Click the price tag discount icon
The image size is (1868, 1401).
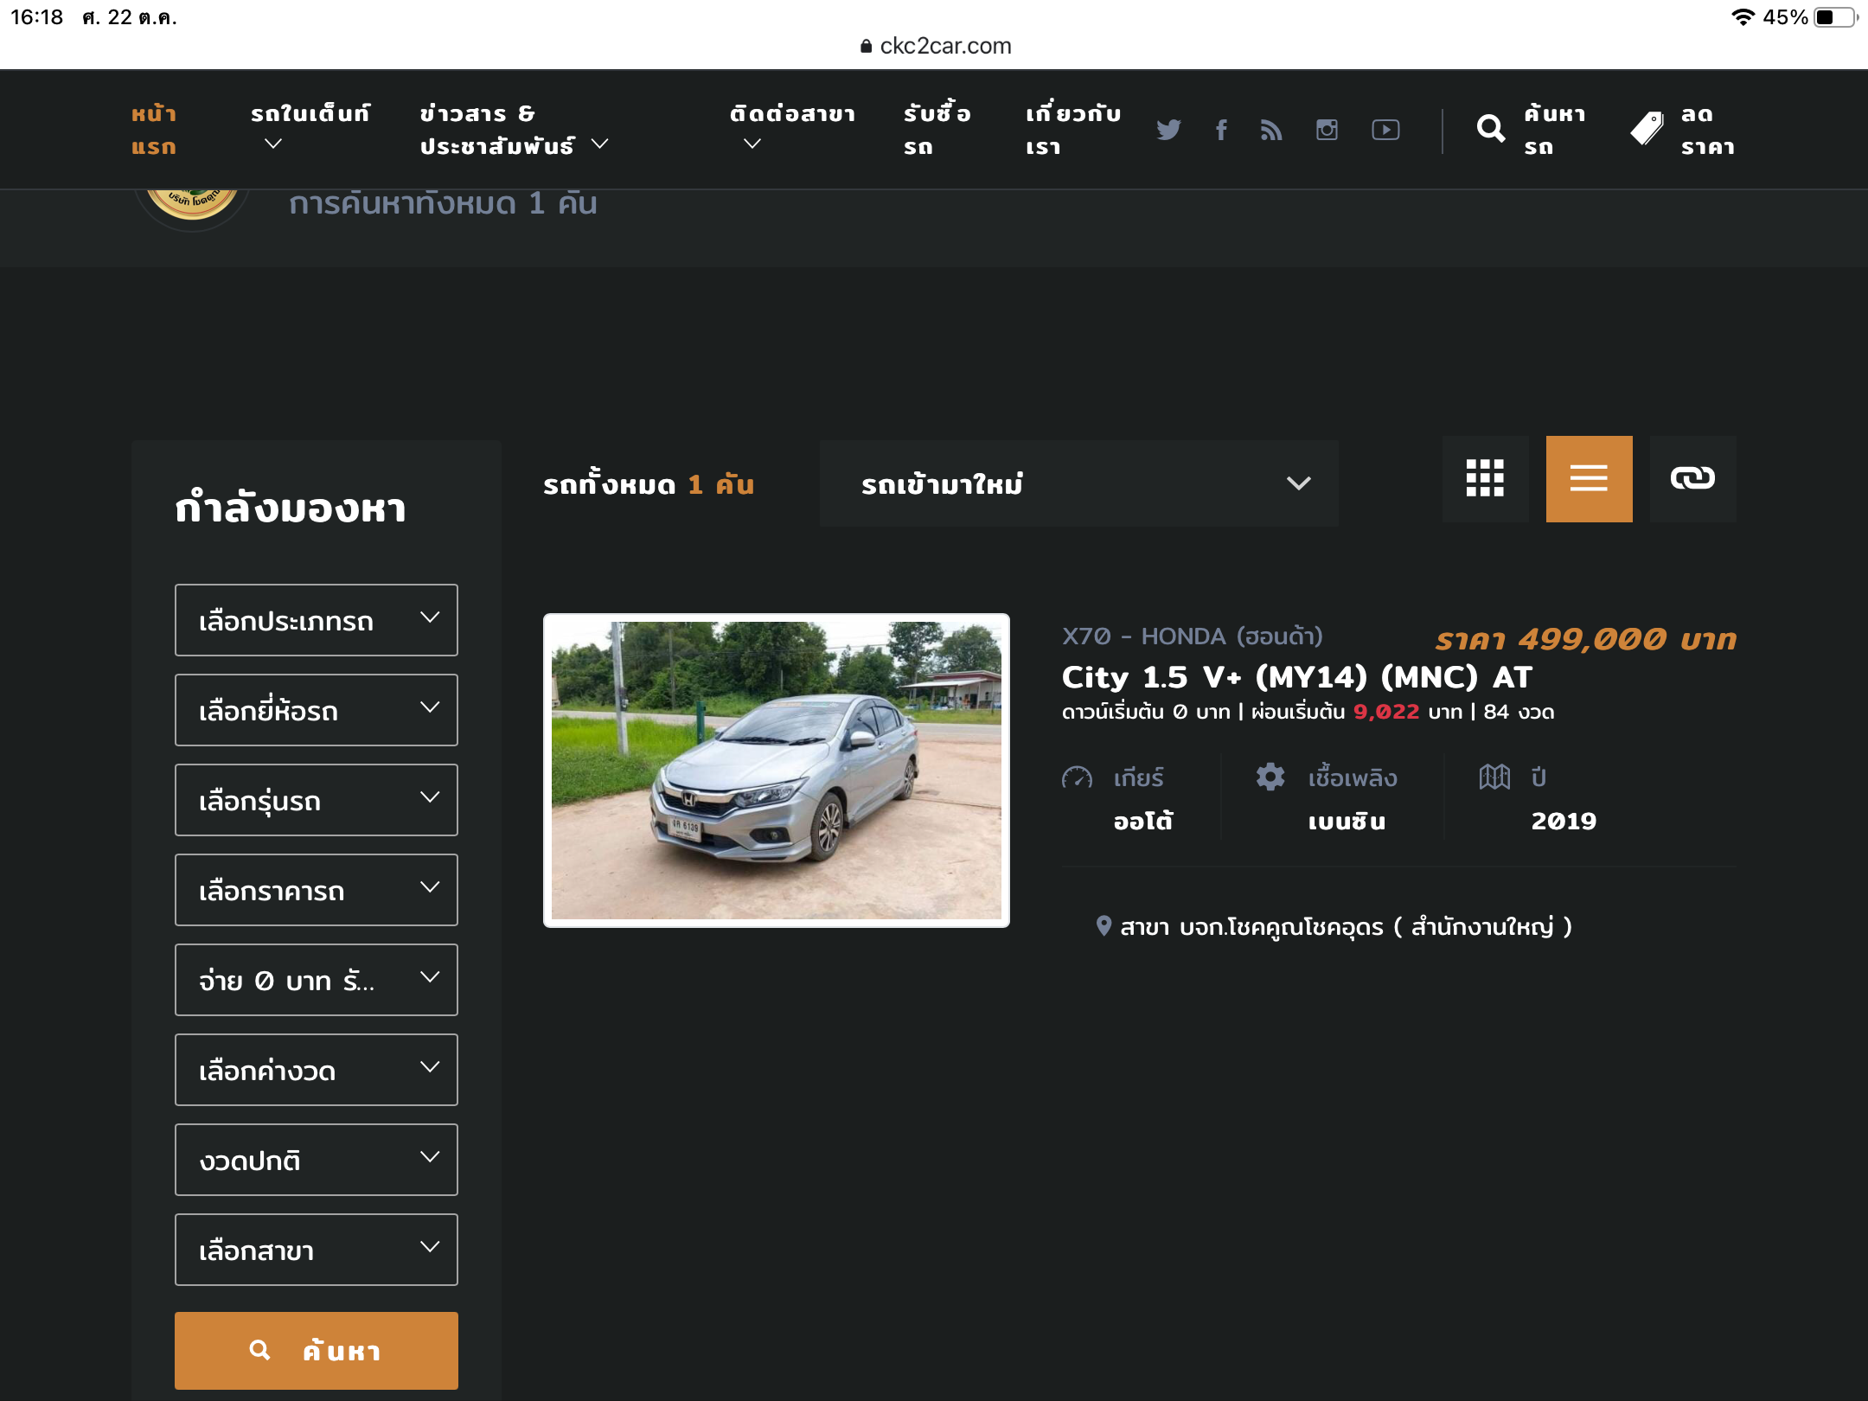(x=1647, y=130)
